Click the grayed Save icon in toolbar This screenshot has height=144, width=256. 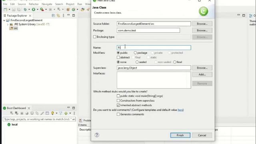click(x=14, y=10)
